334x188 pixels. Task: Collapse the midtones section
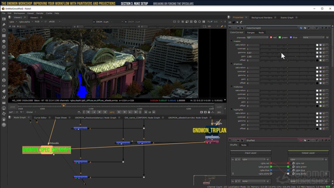pyautogui.click(x=231, y=87)
